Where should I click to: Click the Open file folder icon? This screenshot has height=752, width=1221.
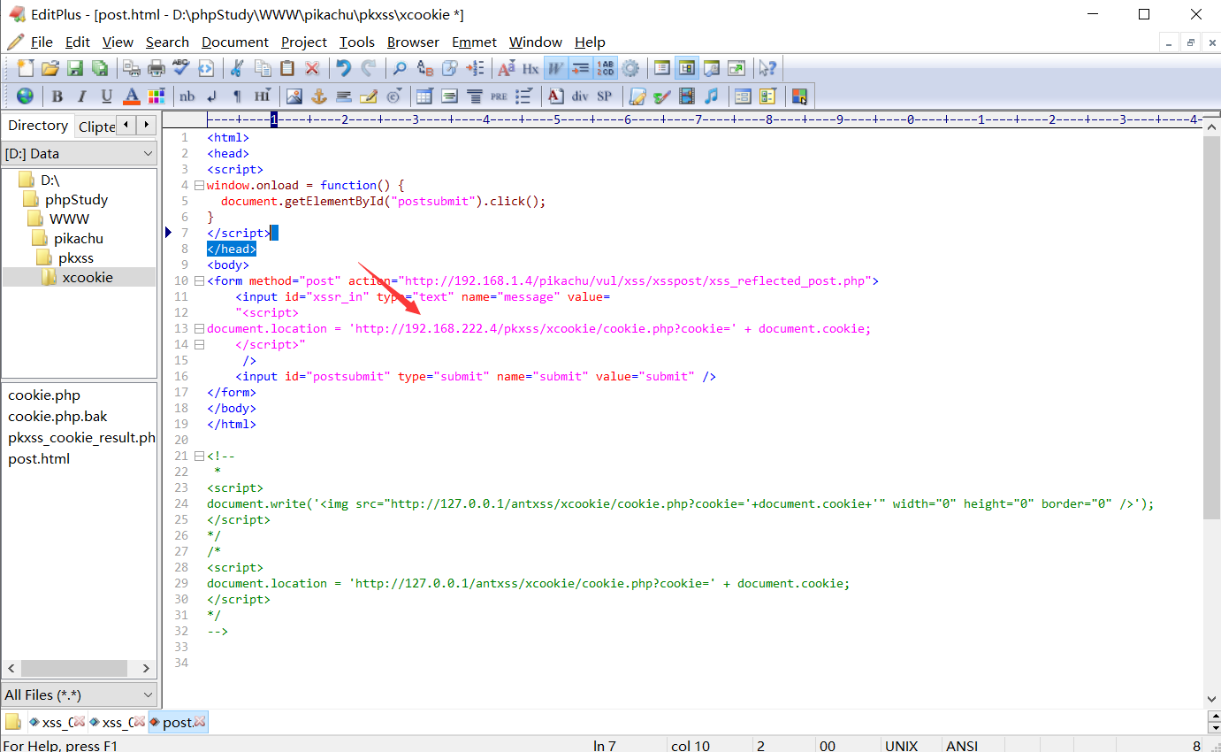coord(50,68)
